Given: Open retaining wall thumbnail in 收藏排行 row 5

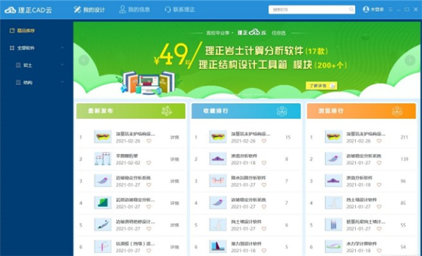Looking at the screenshot, I should coord(218,224).
